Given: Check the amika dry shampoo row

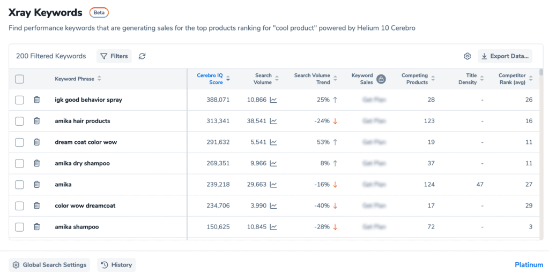Looking at the screenshot, I should [20, 163].
